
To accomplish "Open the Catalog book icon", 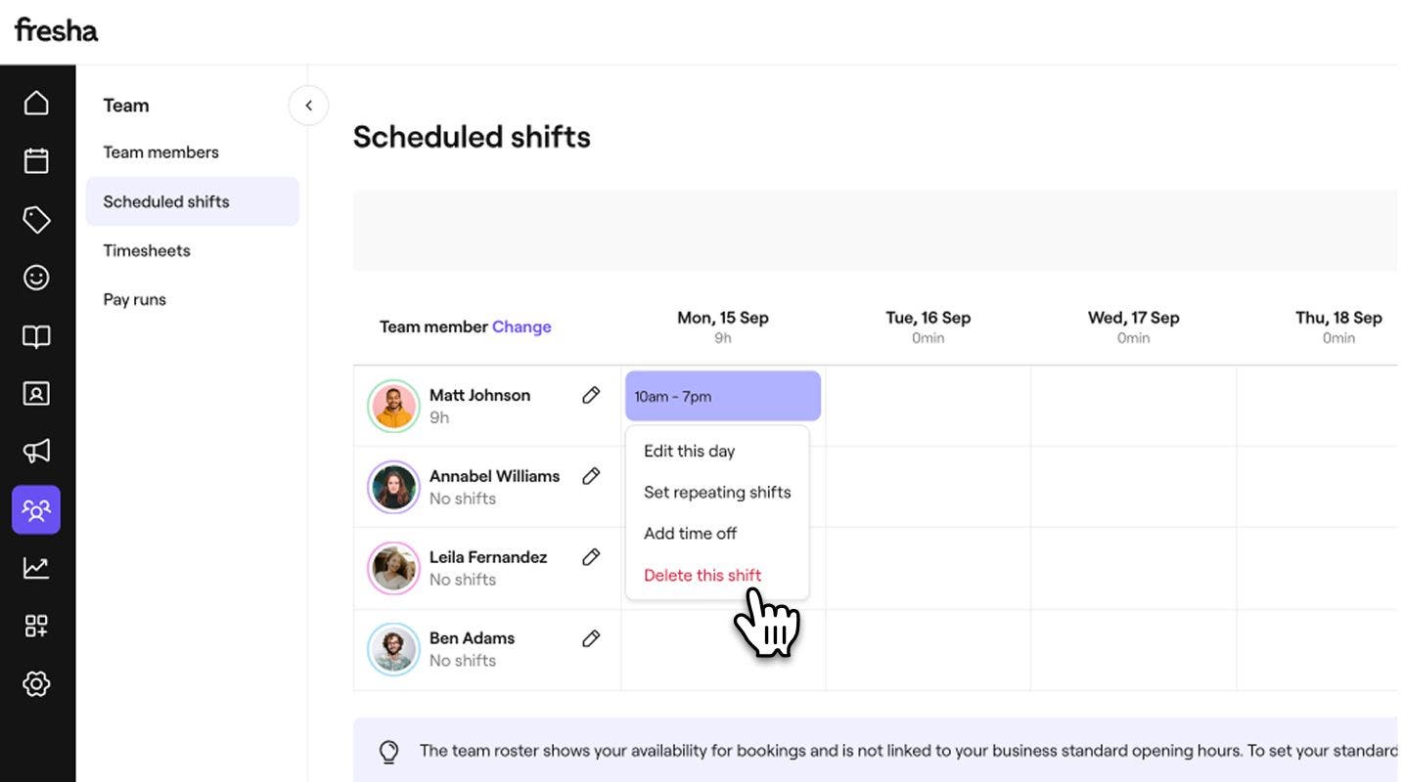I will tap(36, 336).
